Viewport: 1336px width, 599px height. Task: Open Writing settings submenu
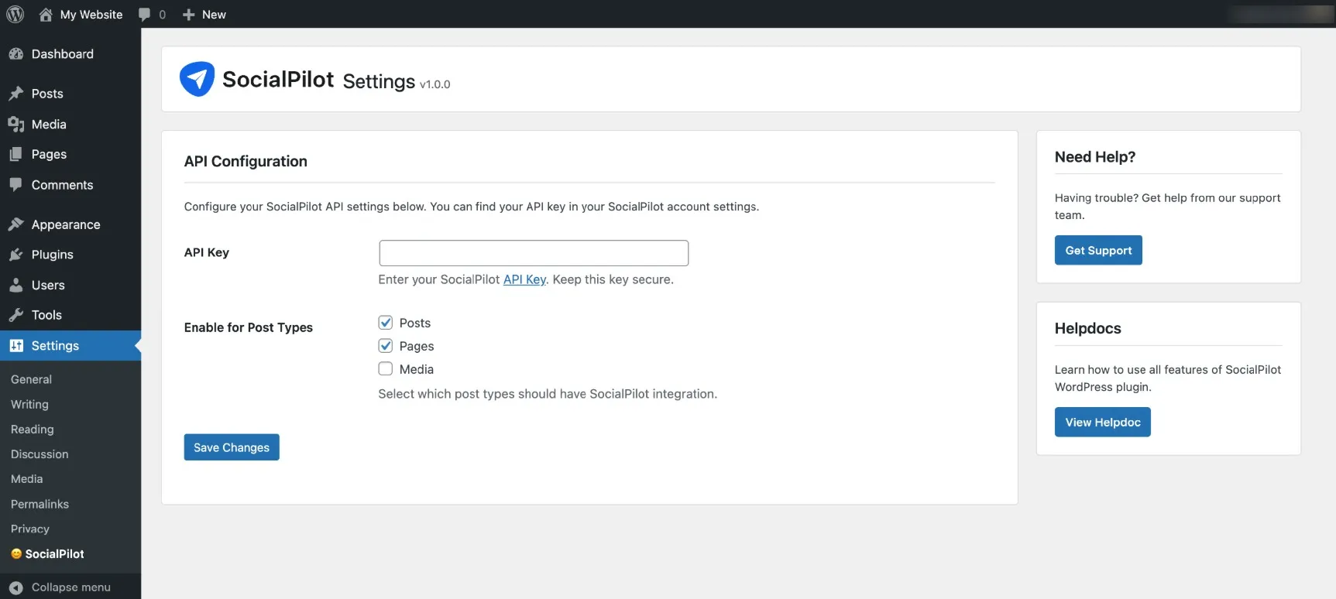(x=29, y=405)
